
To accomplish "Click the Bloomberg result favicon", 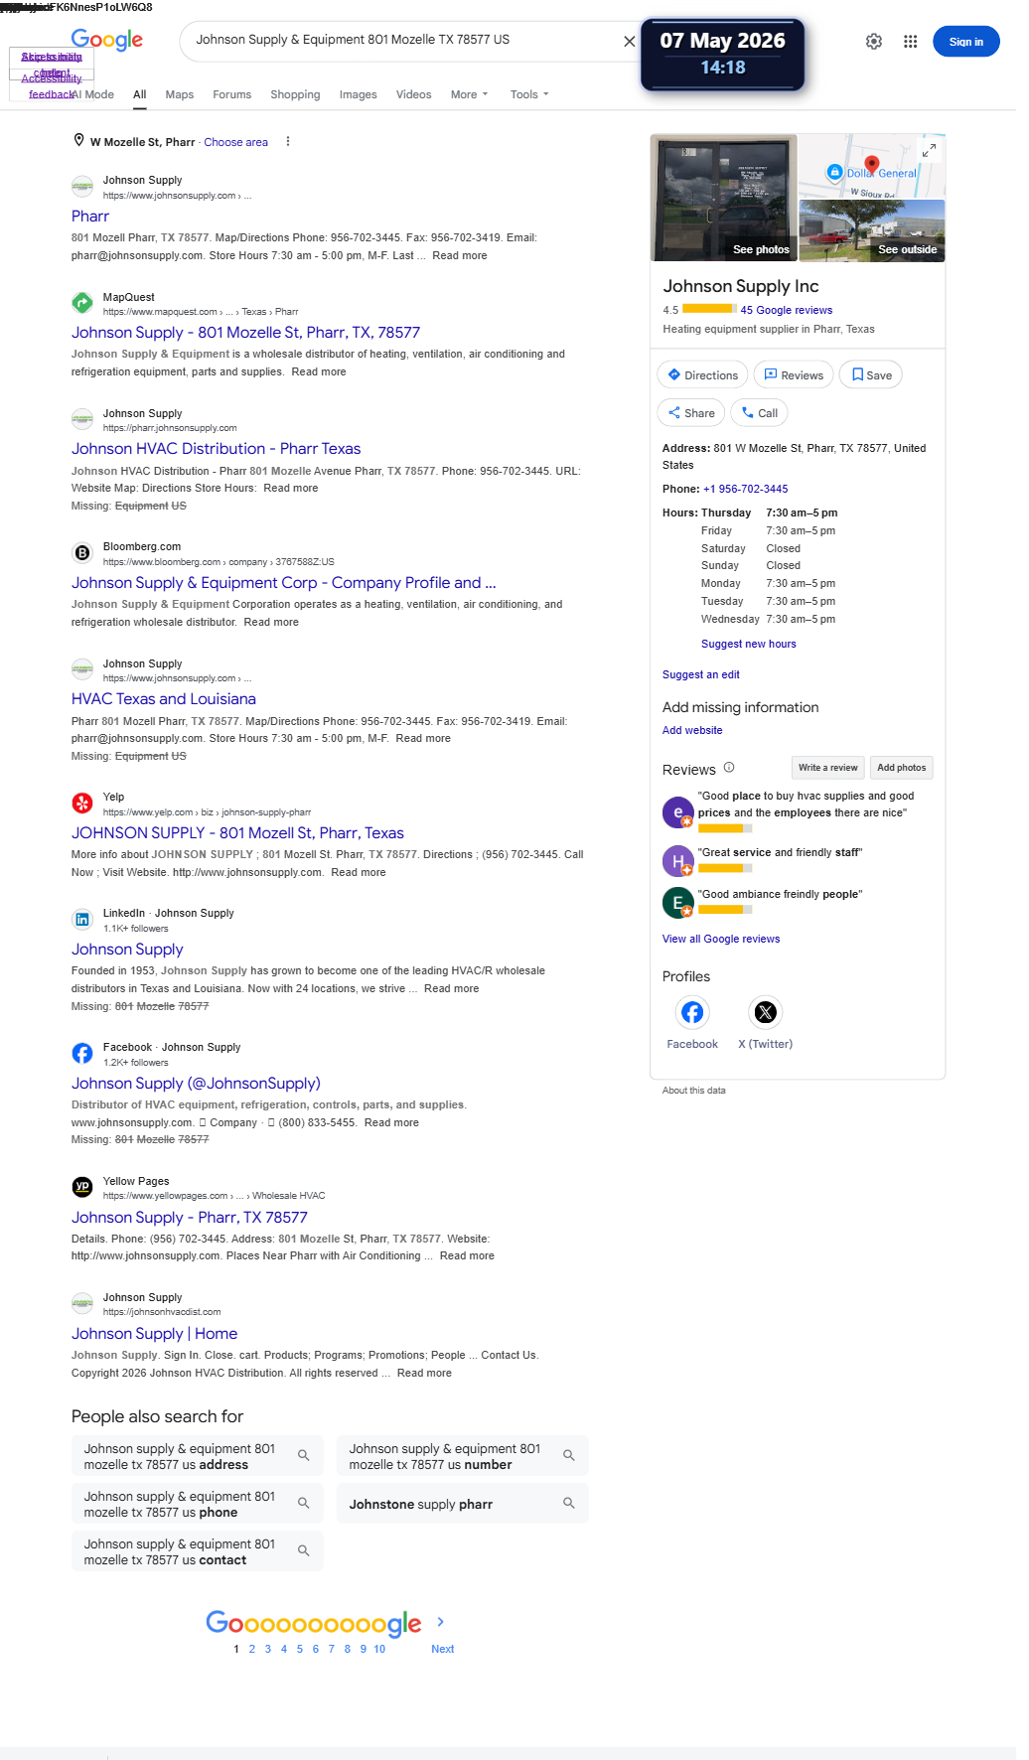I will coord(82,553).
